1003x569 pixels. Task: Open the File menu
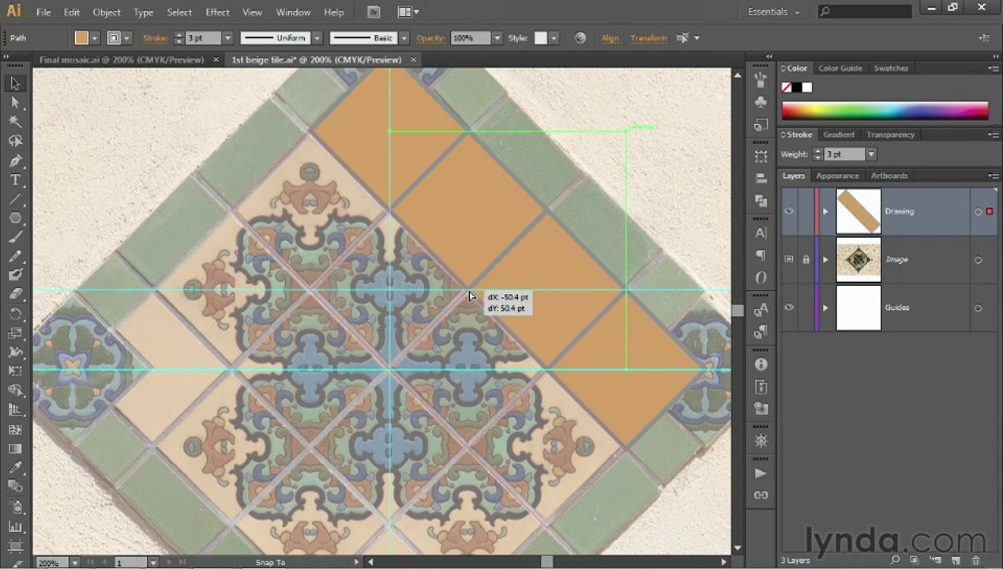click(x=43, y=12)
